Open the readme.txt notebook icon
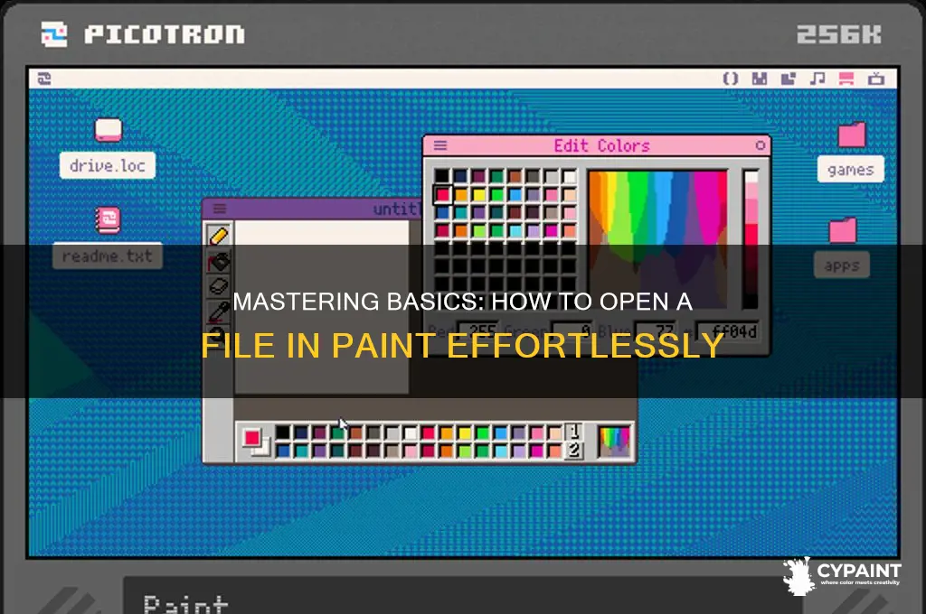926x614 pixels. pos(109,220)
